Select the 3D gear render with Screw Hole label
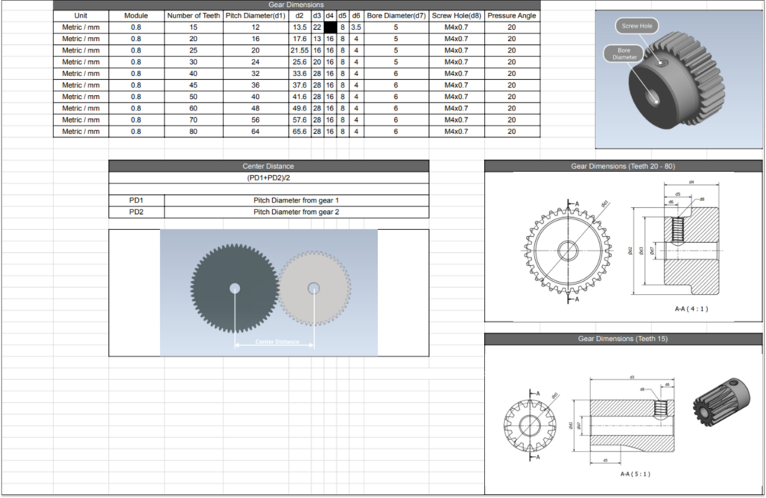766x498 pixels. tap(678, 80)
